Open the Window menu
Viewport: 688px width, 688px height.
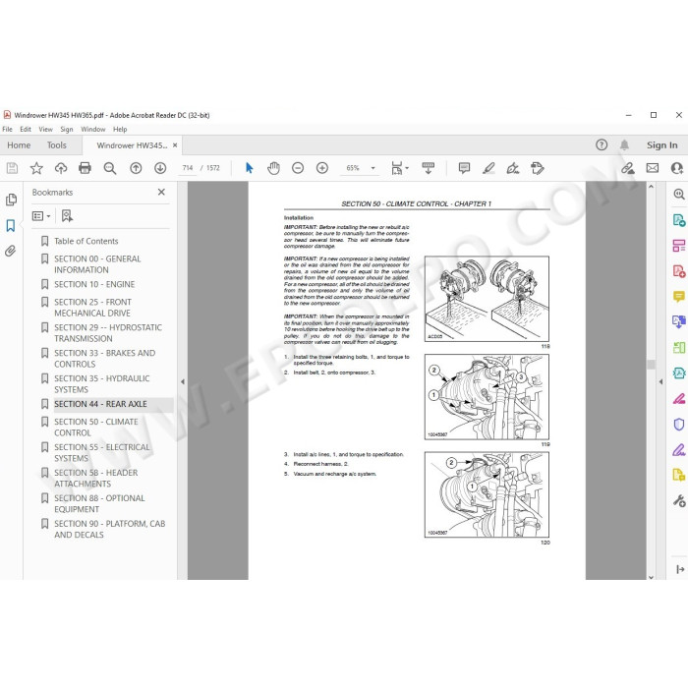pyautogui.click(x=93, y=129)
